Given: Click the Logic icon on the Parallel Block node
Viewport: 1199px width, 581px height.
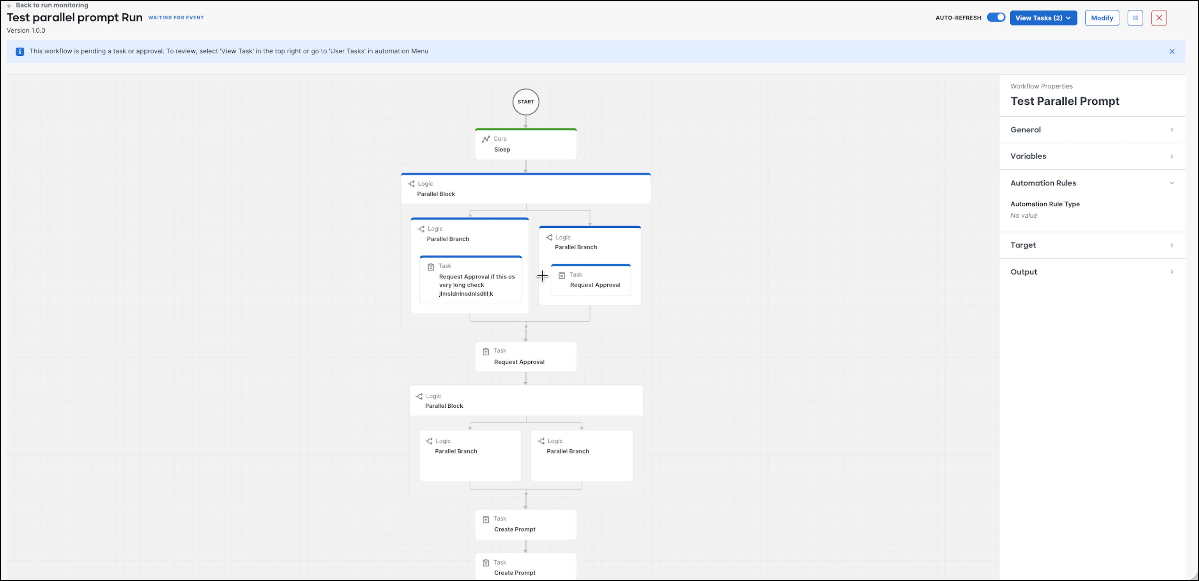Looking at the screenshot, I should point(412,183).
